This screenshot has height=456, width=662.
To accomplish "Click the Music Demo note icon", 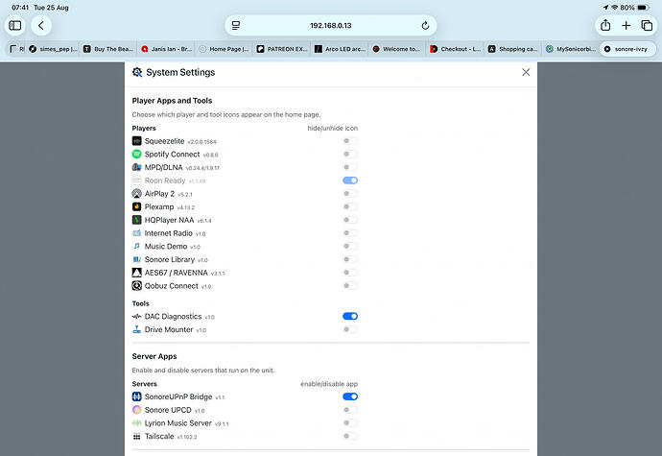I will (137, 246).
